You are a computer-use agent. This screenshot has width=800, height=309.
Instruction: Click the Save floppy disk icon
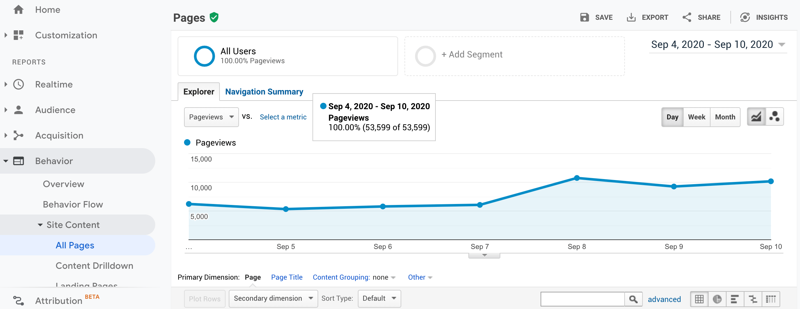[x=584, y=17]
